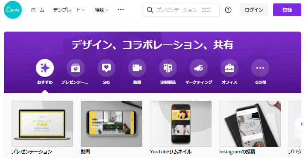Click the purple 登録 button
Image resolution: width=306 pixels, height=158 pixels.
(287, 10)
